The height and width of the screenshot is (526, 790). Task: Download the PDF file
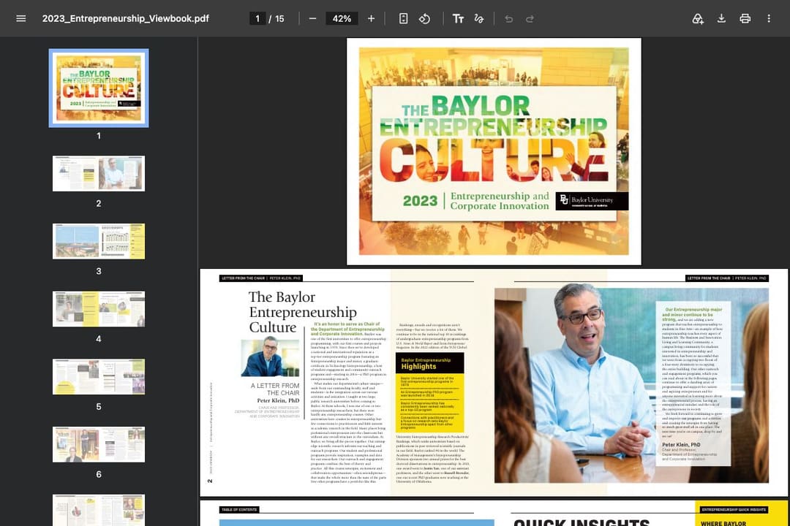[x=721, y=18]
